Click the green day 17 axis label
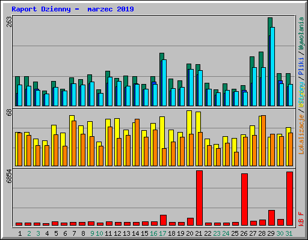The image size is (308, 240). [x=162, y=233]
